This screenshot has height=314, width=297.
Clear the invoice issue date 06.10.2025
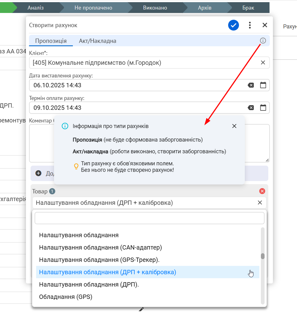(x=251, y=85)
